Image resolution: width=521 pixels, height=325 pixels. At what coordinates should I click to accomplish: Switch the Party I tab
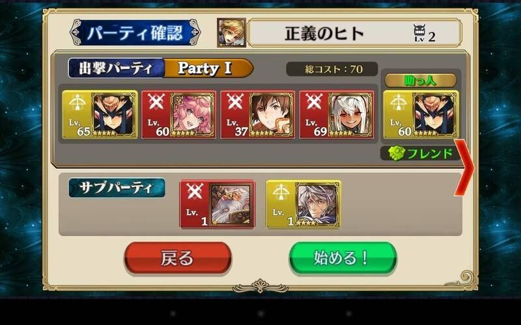(x=208, y=68)
